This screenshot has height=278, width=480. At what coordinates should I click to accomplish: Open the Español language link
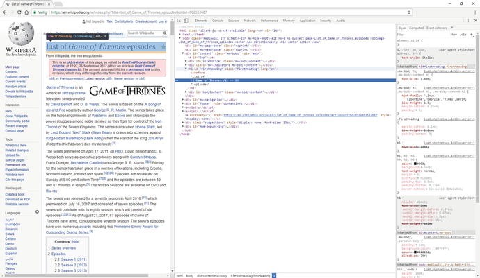click(10, 254)
